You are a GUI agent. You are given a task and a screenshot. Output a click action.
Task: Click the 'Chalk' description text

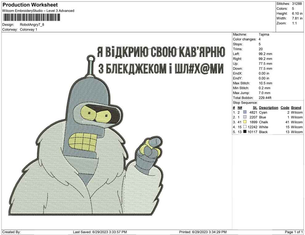pos(263,122)
